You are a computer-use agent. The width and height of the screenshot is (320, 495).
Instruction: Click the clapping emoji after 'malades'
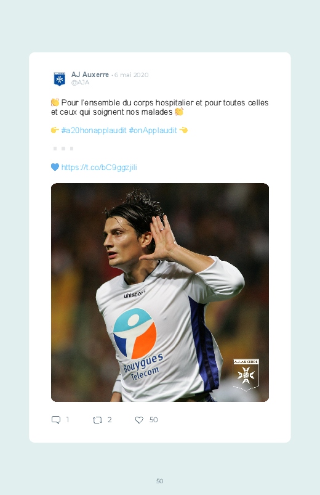point(179,112)
